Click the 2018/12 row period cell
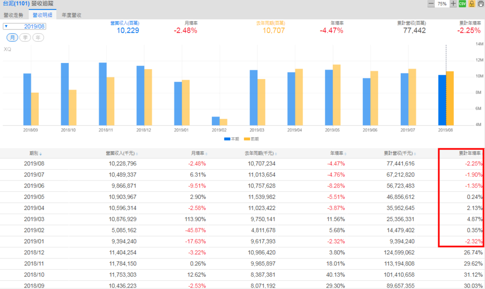485x289 pixels. (x=34, y=253)
